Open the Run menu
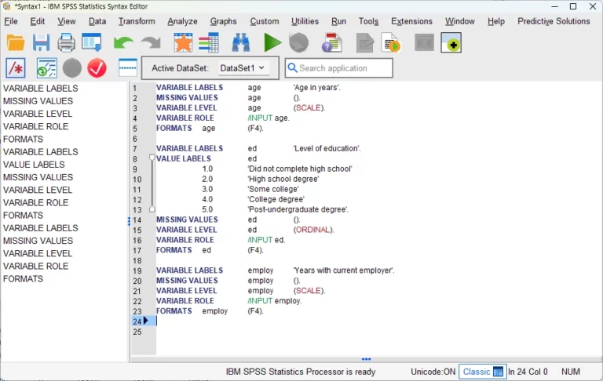This screenshot has height=381, width=603. coord(338,21)
